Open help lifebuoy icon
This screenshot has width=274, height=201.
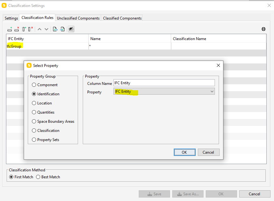pos(264,29)
